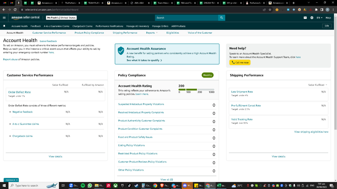Switch to Customer Service Performance tab
The width and height of the screenshot is (337, 189).
49,33
